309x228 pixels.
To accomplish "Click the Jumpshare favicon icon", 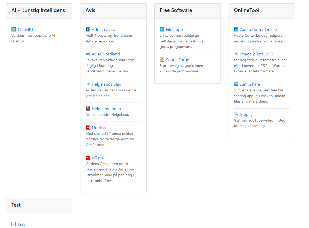I will (x=236, y=84).
